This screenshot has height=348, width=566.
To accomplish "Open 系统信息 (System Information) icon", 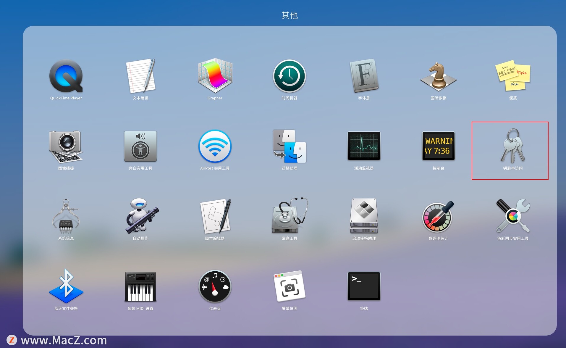I will point(66,217).
